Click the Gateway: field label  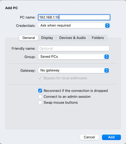[x=28, y=71]
